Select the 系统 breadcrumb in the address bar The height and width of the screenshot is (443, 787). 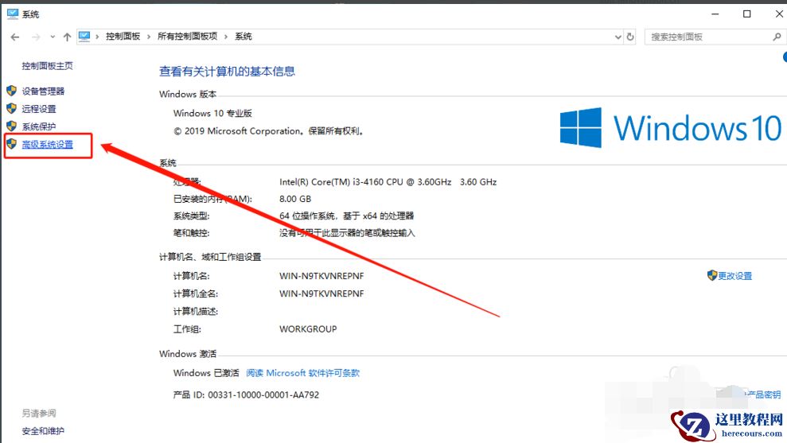(x=244, y=36)
